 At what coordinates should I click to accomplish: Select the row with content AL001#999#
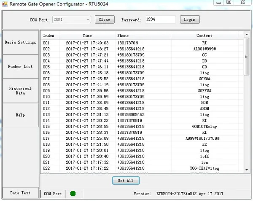[142, 49]
